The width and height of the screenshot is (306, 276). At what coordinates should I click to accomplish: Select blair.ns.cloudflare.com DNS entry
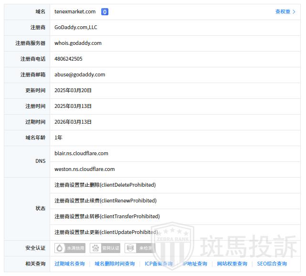click(81, 153)
